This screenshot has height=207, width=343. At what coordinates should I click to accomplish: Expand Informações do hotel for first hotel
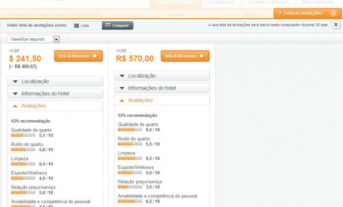55,94
